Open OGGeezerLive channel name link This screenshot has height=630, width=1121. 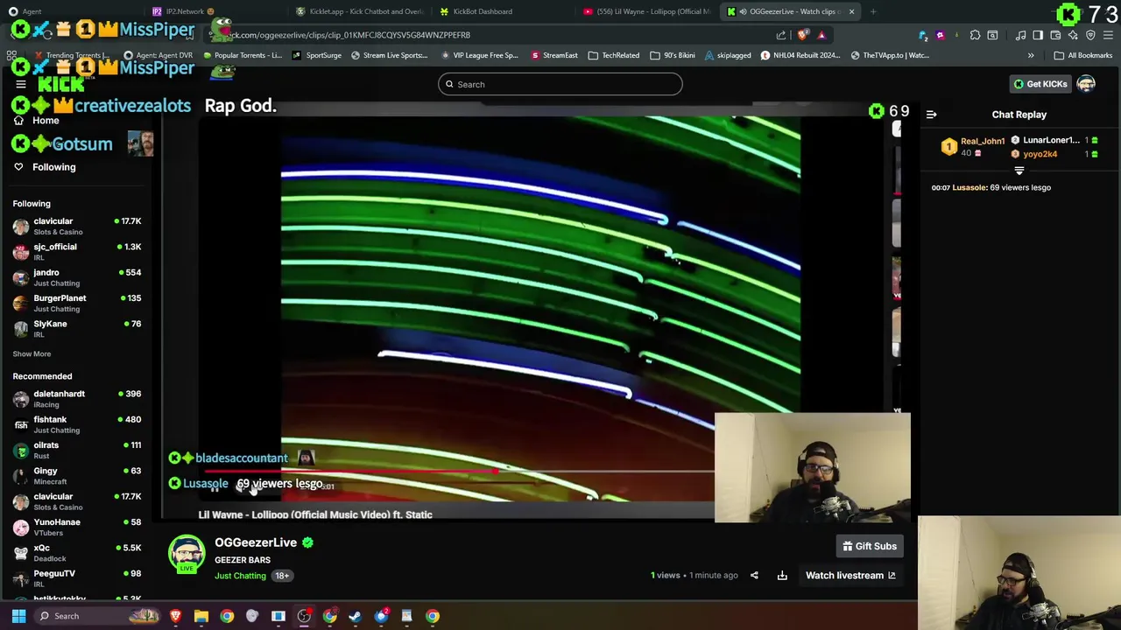point(256,542)
